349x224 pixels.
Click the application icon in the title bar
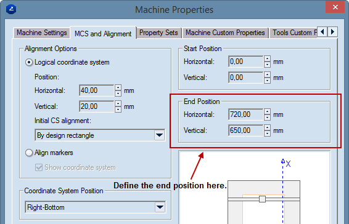[11, 9]
